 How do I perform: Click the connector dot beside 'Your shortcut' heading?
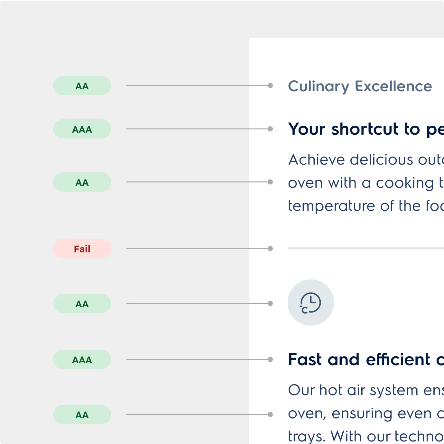click(270, 129)
